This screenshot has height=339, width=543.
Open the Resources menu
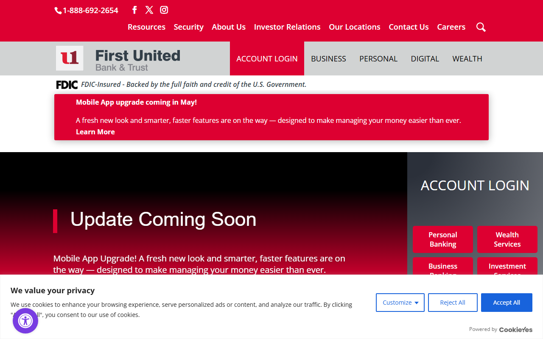click(146, 27)
